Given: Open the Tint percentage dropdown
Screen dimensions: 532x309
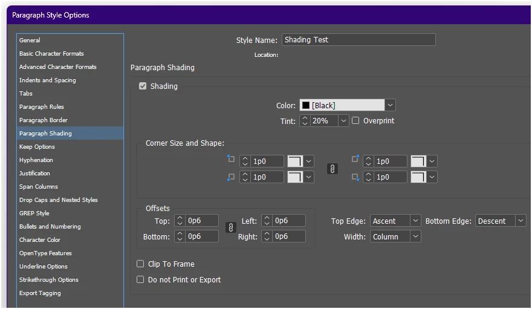Looking at the screenshot, I should tap(343, 121).
